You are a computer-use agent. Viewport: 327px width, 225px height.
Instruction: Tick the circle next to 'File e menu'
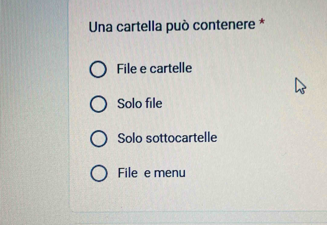tap(98, 174)
